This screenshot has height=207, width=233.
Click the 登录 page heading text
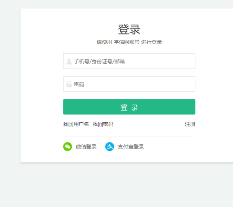point(129,29)
